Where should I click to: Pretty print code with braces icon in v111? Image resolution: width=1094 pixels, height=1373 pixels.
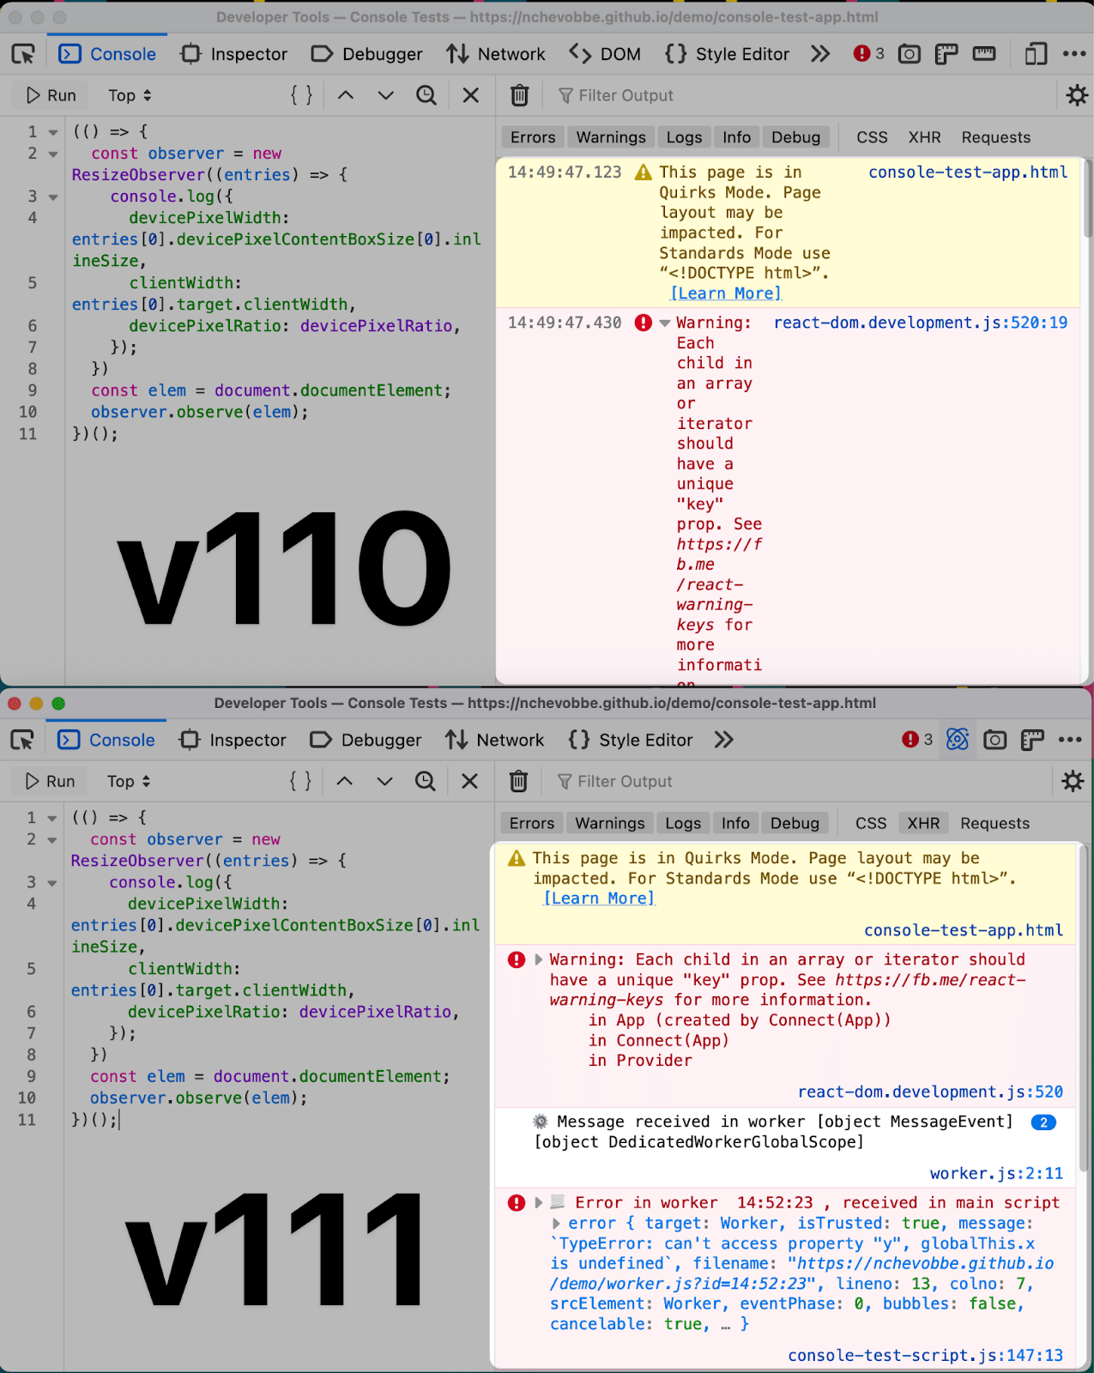(x=300, y=781)
